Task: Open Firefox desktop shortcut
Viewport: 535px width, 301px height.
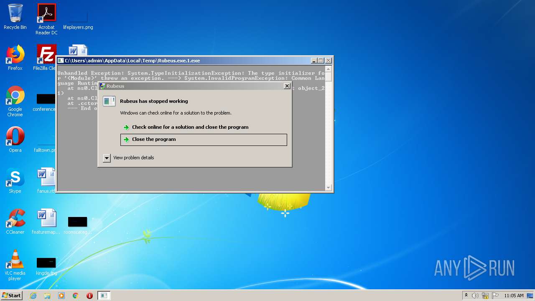Action: [15, 58]
